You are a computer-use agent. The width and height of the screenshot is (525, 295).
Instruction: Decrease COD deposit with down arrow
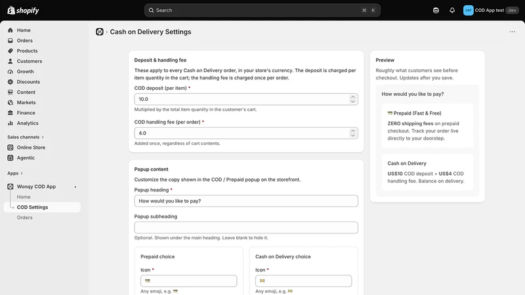point(352,102)
